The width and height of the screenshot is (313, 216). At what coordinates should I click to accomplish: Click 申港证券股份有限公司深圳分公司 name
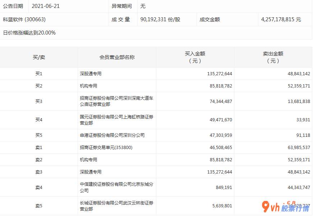112,135
